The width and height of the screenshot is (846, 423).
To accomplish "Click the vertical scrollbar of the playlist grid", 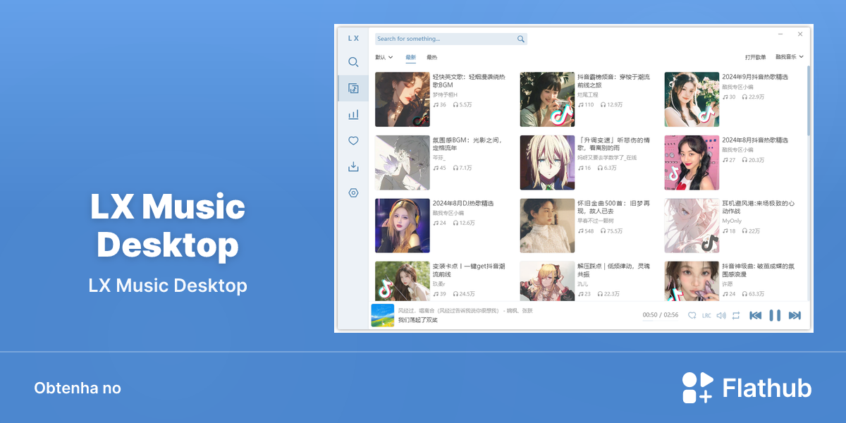I will pyautogui.click(x=809, y=100).
